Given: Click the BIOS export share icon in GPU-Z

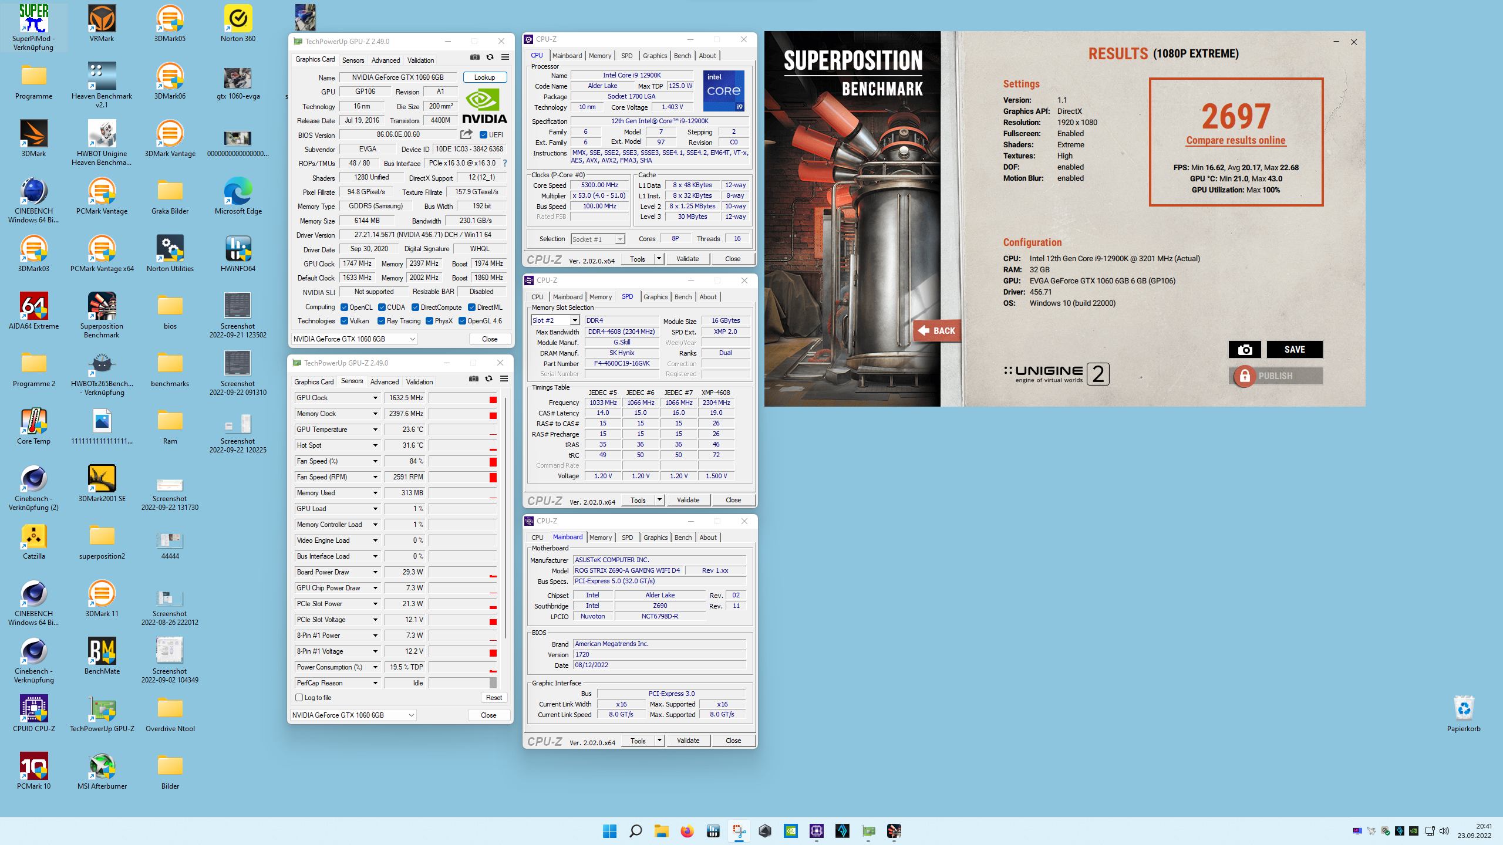Looking at the screenshot, I should pos(466,134).
